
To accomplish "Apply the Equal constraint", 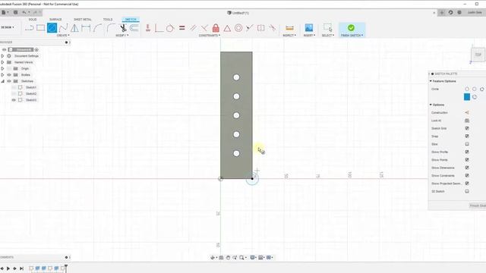I will 182,28.
